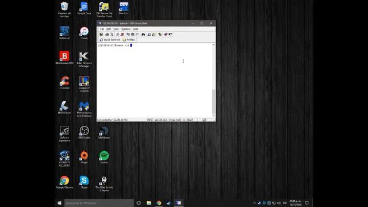The height and width of the screenshot is (207, 368).
Task: Click the Quick Connect button
Action: 110,40
